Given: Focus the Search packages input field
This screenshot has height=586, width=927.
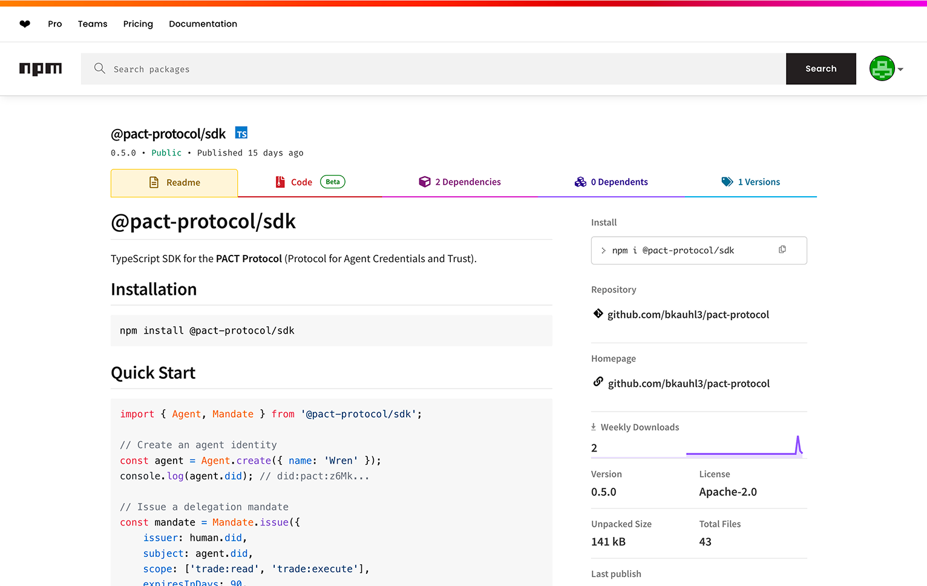Looking at the screenshot, I should click(x=433, y=69).
